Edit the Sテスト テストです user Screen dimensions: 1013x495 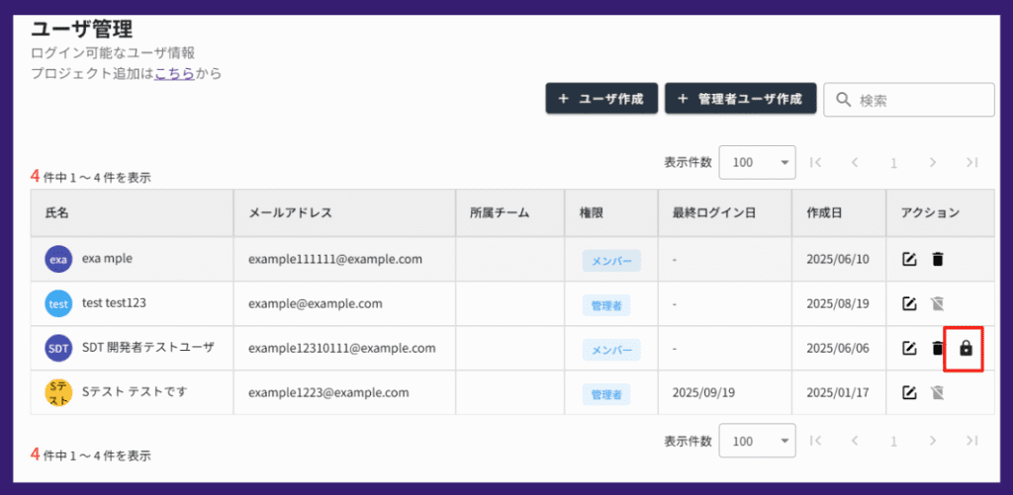pyautogui.click(x=908, y=392)
